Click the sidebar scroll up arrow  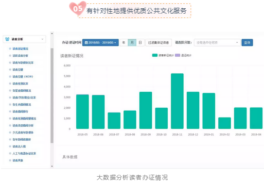52,33
